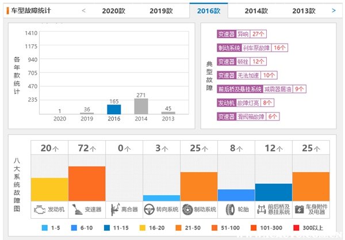Click the blue 2016 bar showing 165

[114, 109]
